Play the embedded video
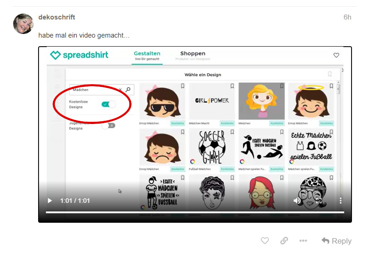This screenshot has width=391, height=254. point(50,201)
